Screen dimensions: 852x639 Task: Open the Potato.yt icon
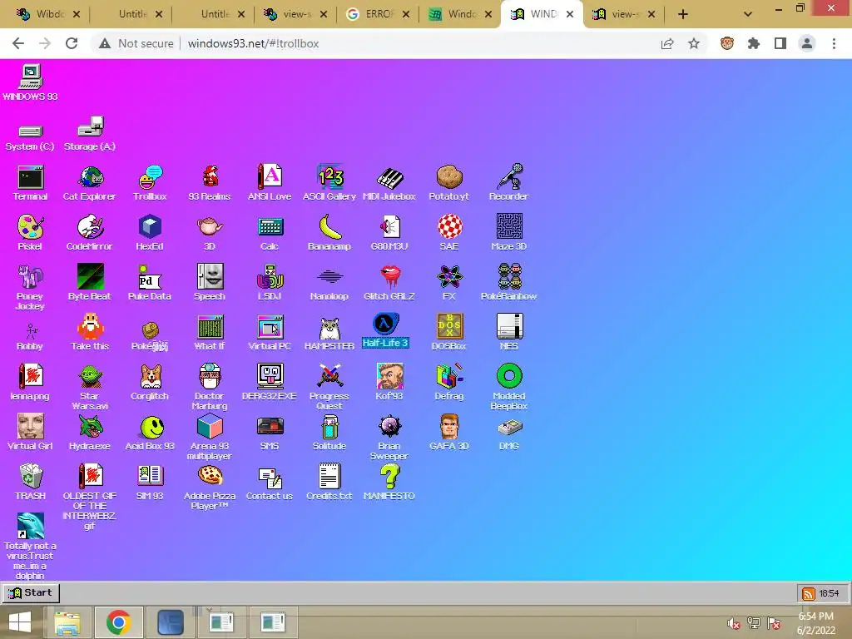[448, 183]
